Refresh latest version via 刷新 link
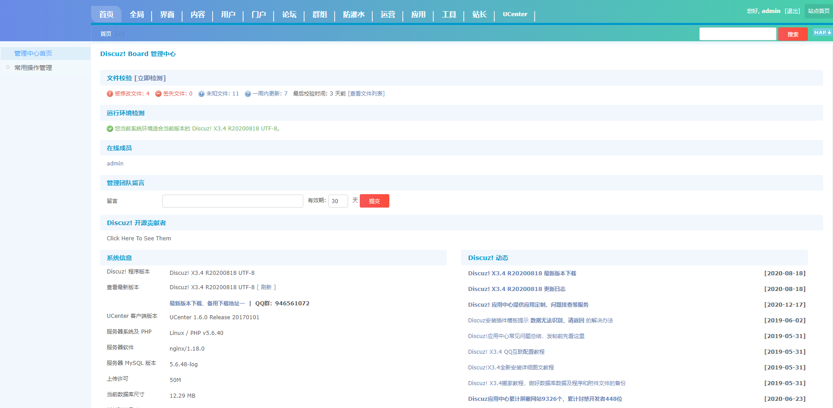 point(266,287)
